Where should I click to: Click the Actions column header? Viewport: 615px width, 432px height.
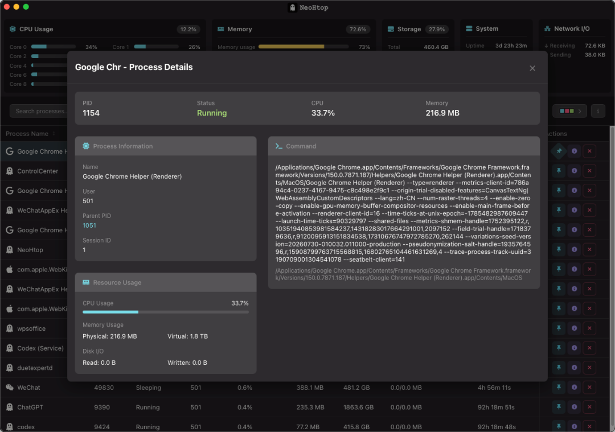pos(556,134)
